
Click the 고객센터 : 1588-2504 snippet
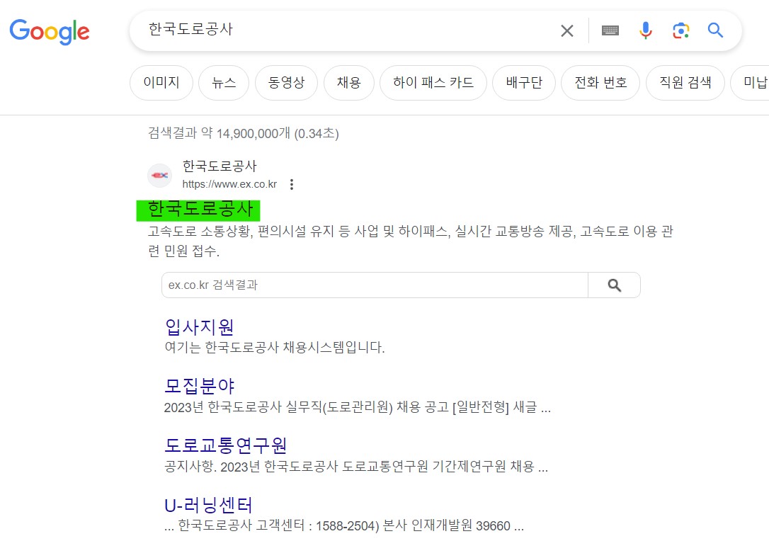coord(344,525)
